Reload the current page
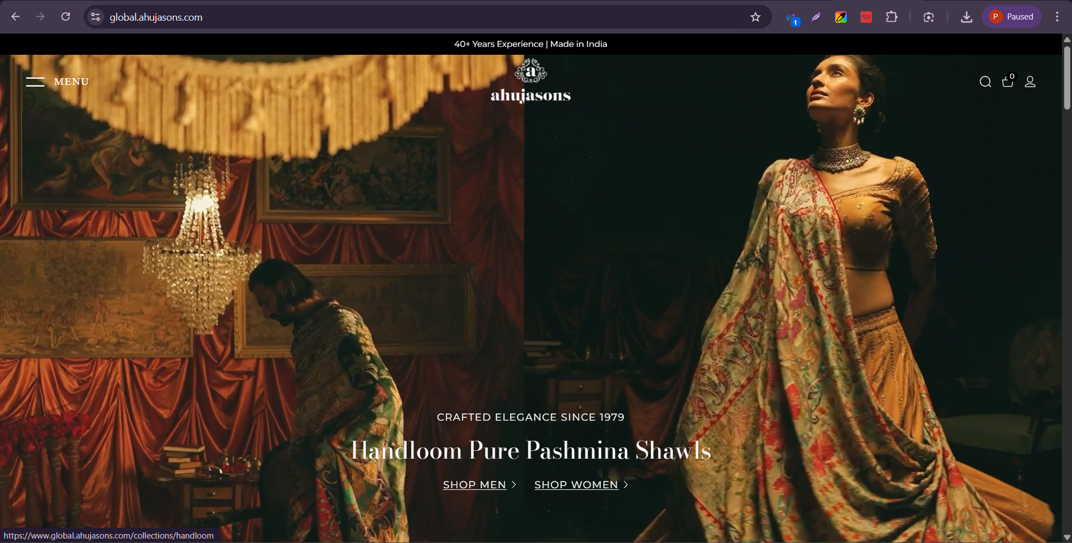Screen dimensions: 1072x543 pos(66,17)
